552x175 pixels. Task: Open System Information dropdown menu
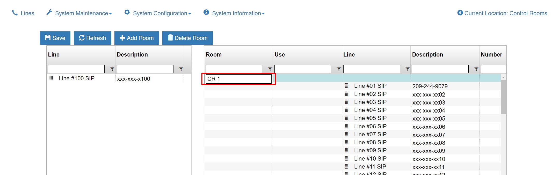(234, 13)
